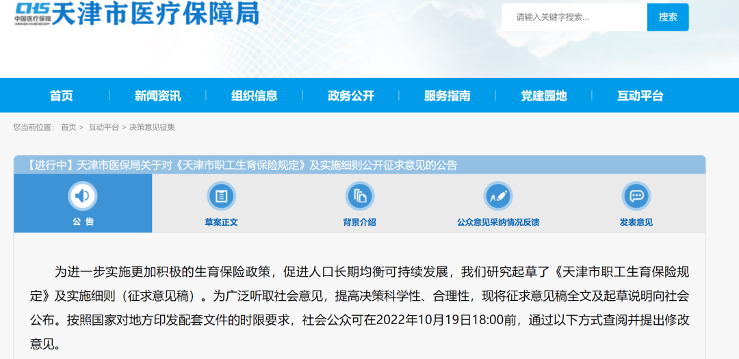739x359 pixels.
Task: Click the 决策意见征集 breadcrumb link
Action: (152, 127)
